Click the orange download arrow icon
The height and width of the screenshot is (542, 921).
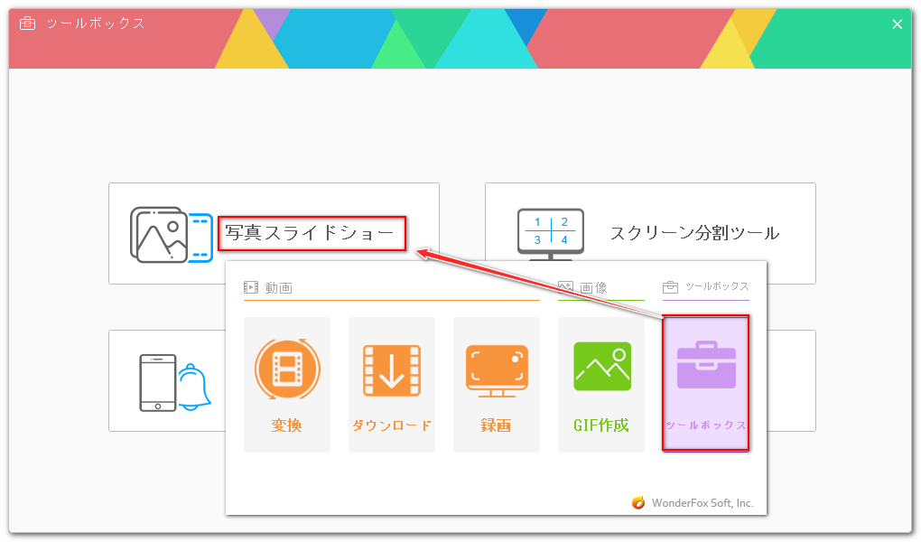[x=391, y=369]
